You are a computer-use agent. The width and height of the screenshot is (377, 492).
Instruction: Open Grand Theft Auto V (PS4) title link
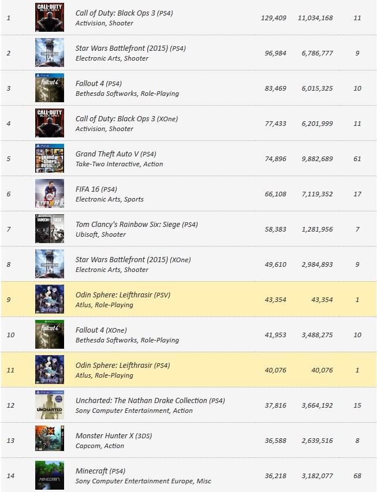pos(115,154)
